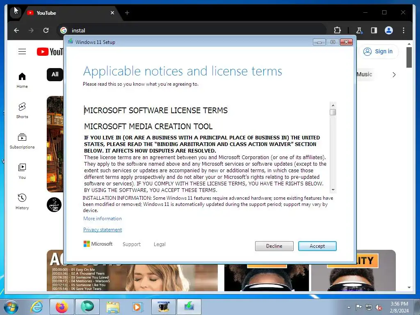Viewport: 420px width, 315px height.
Task: Click the YouTube logo
Action: (x=50, y=52)
